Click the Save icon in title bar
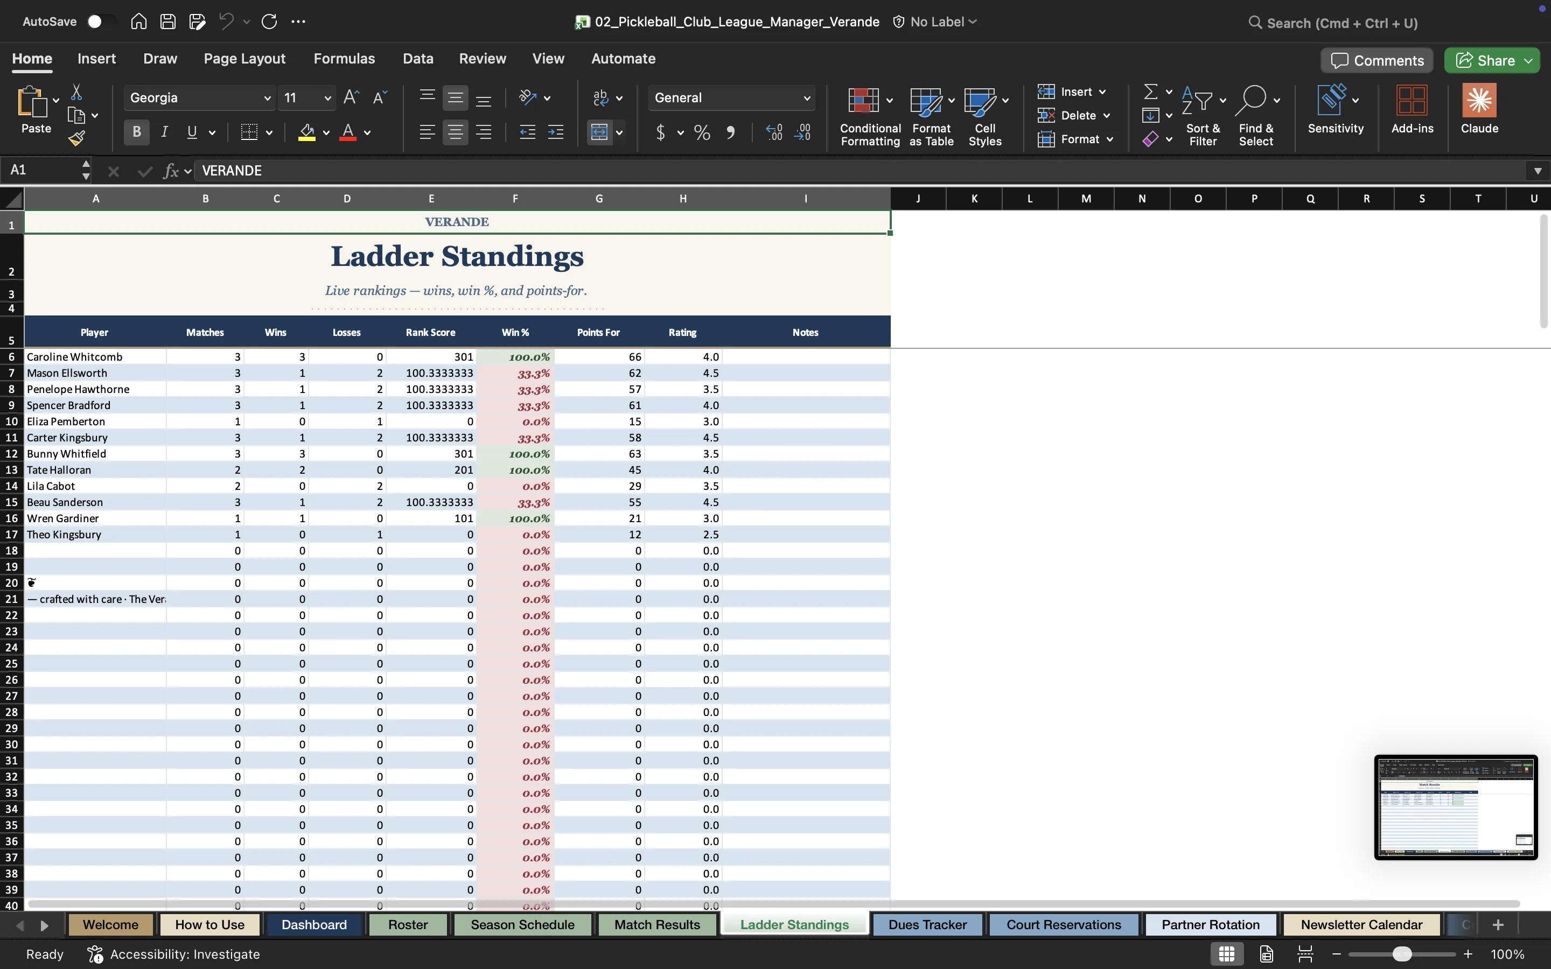Image resolution: width=1551 pixels, height=969 pixels. 168,22
